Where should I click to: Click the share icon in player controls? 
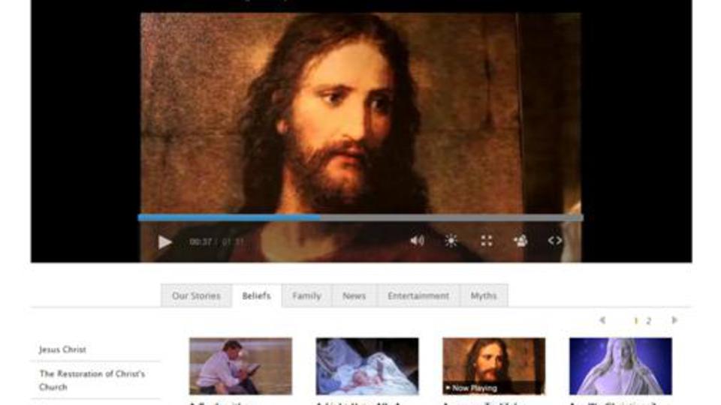(x=520, y=241)
